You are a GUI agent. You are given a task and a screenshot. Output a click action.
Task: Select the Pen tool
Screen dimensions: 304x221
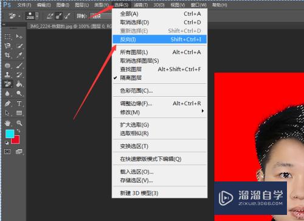pyautogui.click(x=7, y=103)
